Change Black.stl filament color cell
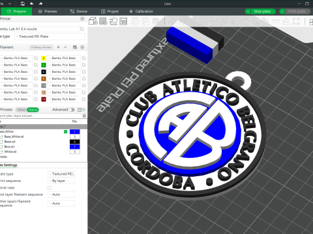Screen dimensions: 313x234 pyautogui.click(x=75, y=142)
